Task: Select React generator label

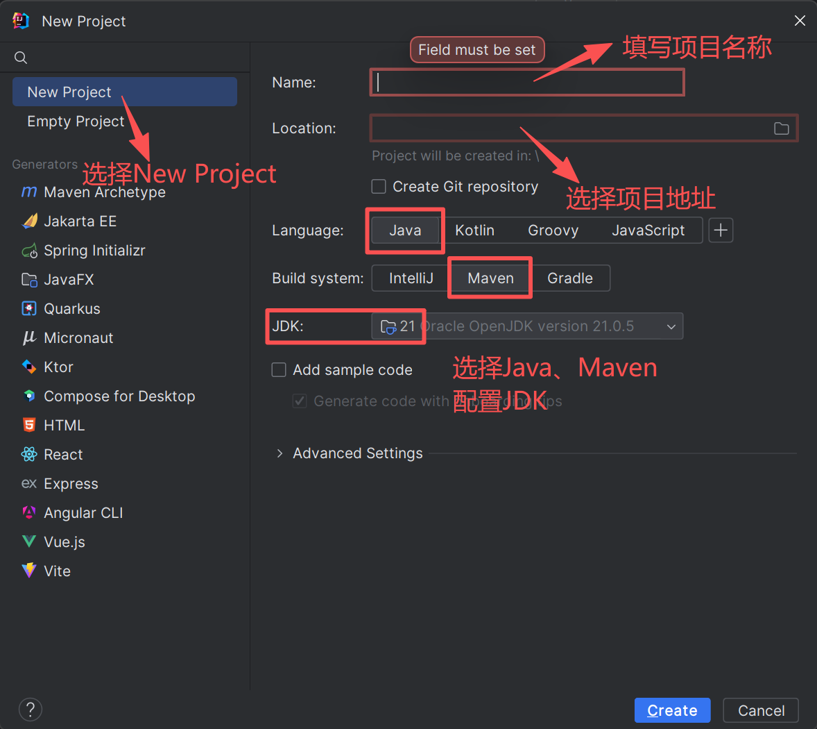Action: pos(63,455)
